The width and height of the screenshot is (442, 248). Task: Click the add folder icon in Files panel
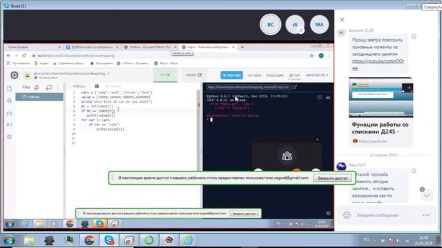[x=48, y=87]
